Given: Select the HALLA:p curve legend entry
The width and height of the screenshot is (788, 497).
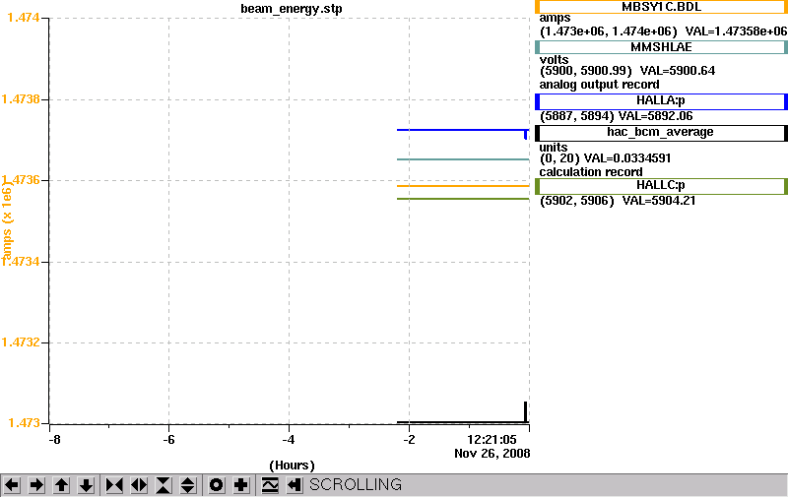Looking at the screenshot, I should (x=661, y=101).
